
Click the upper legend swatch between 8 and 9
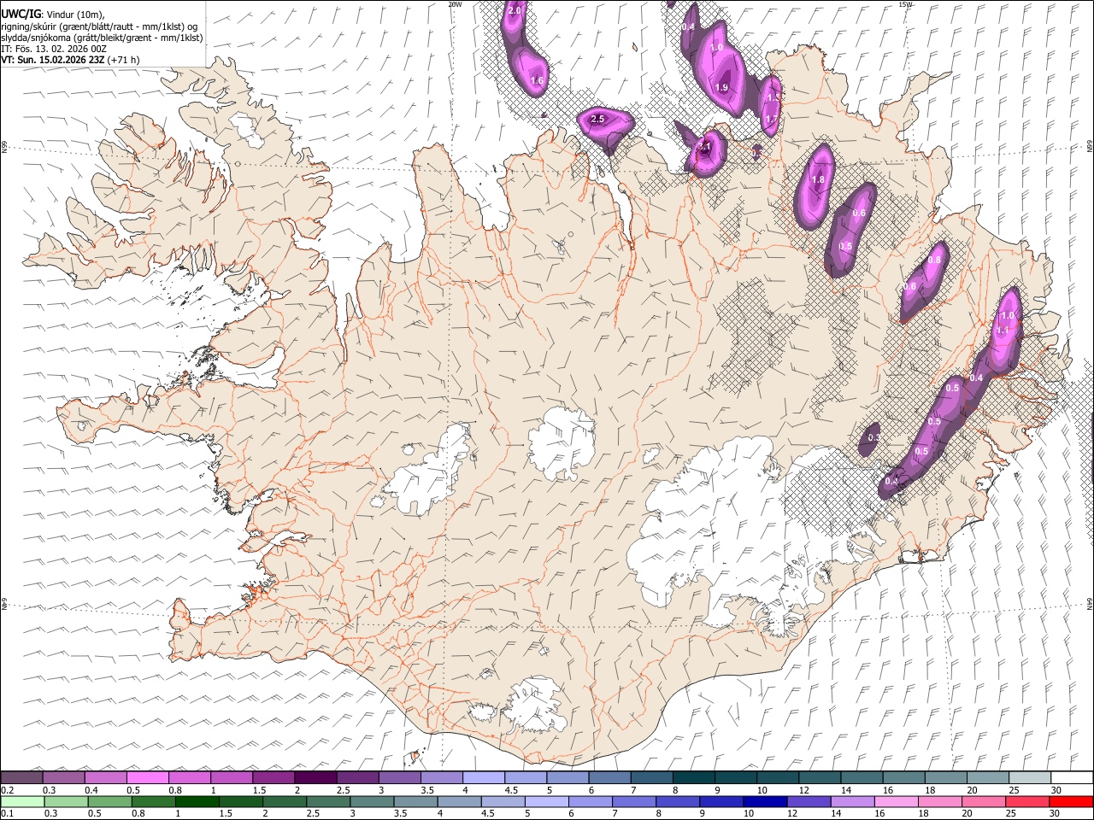[x=693, y=778]
